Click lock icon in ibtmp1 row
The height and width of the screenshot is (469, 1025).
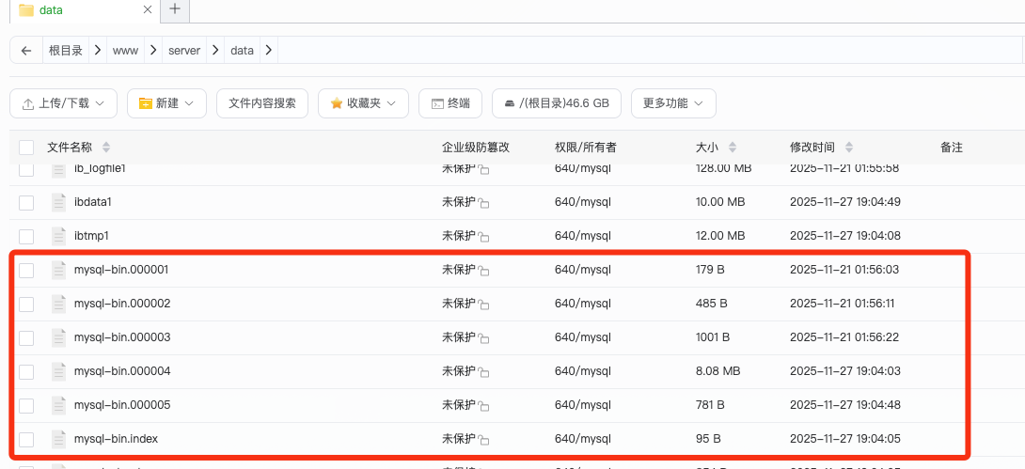483,237
